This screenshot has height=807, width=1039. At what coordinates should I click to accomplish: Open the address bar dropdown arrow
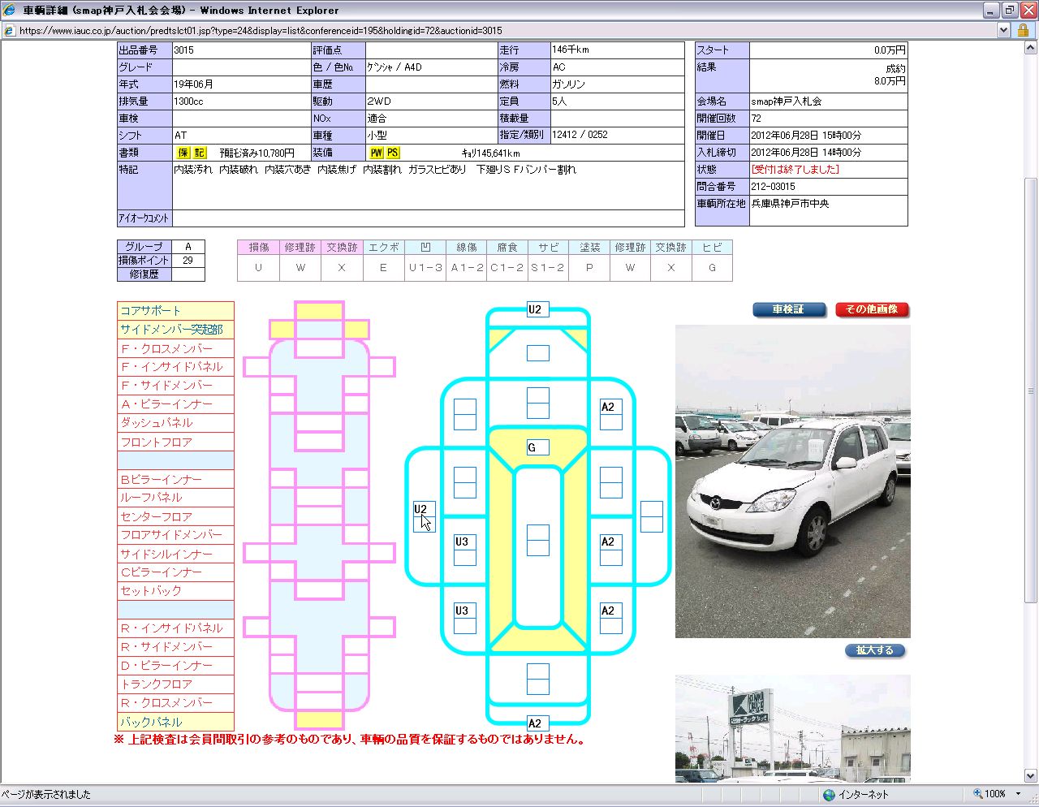click(x=1003, y=30)
